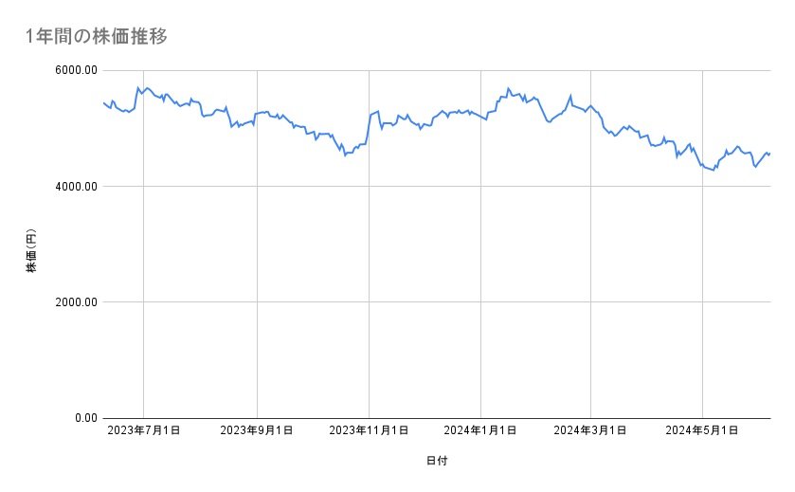Viewport: 795px width, 492px height.
Task: Select the 2024年1月1日 date label
Action: click(x=480, y=430)
